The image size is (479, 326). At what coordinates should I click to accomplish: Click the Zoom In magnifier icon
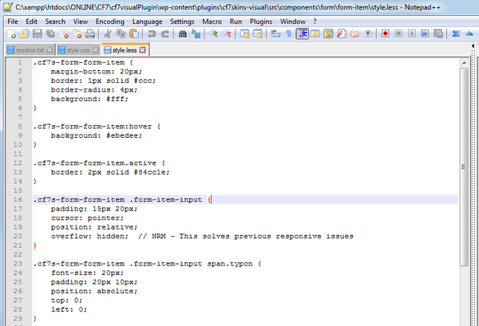click(215, 34)
